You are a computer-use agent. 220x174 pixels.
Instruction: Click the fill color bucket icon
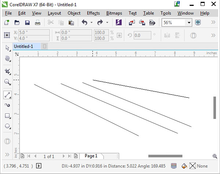click(184, 166)
